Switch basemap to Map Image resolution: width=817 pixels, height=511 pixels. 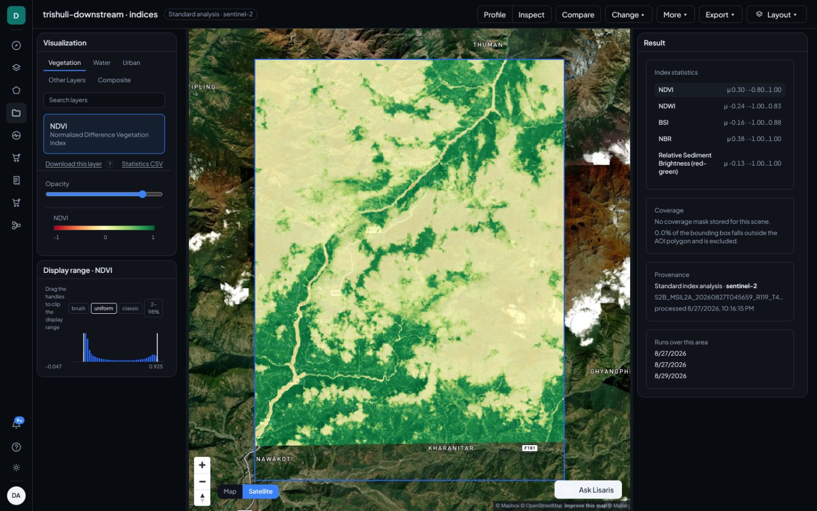pos(230,491)
